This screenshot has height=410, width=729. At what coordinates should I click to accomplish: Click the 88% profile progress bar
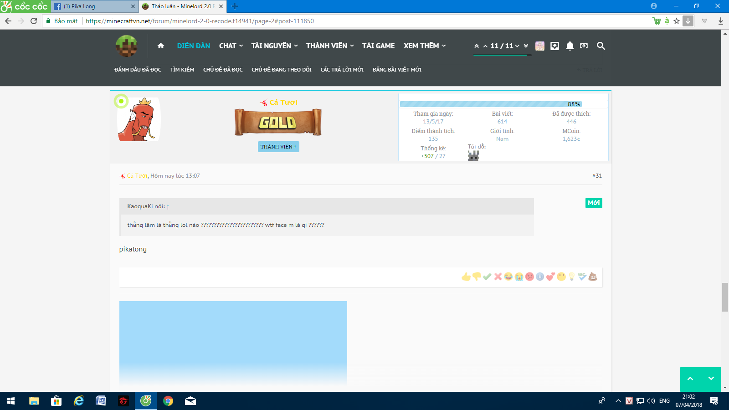tap(491, 104)
